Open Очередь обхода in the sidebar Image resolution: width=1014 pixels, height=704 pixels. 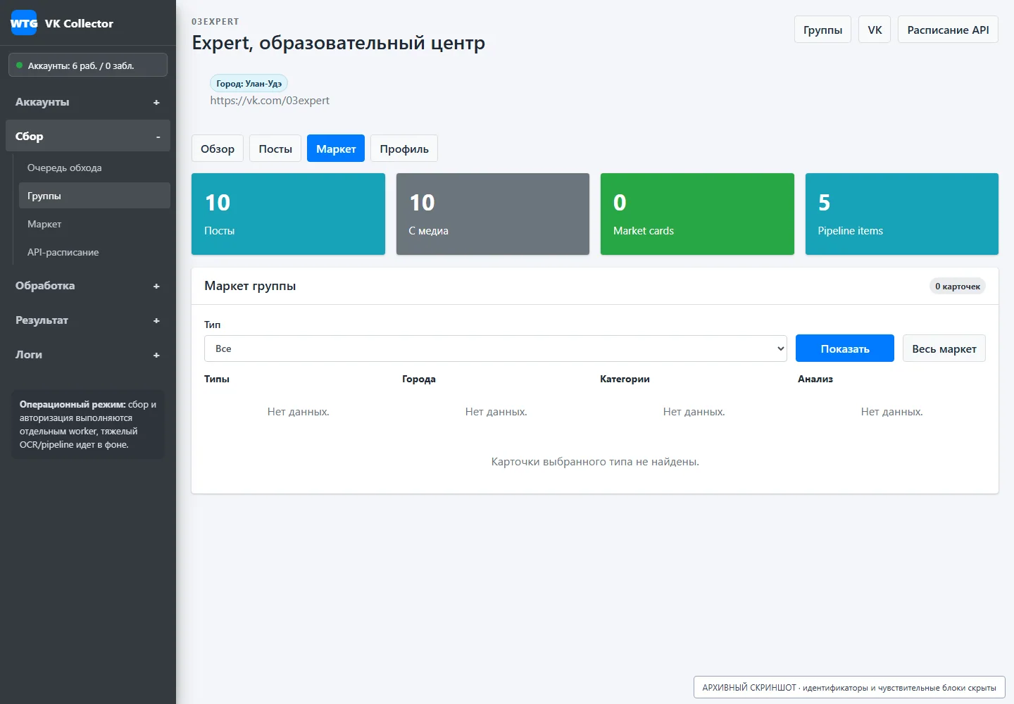click(x=94, y=168)
